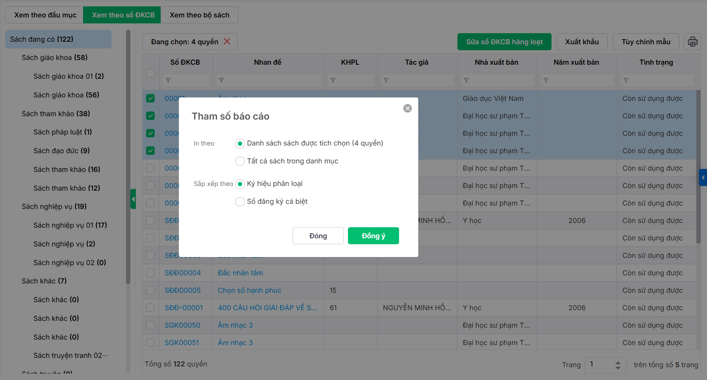Open 'Sách giáo khoa (58)' tree category
707x380 pixels.
pos(55,57)
